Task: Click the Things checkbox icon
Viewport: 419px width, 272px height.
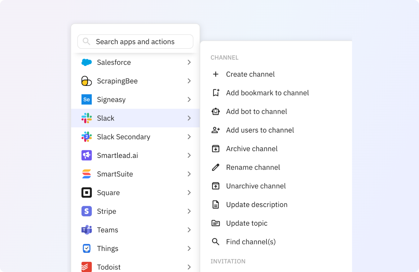Action: point(86,249)
